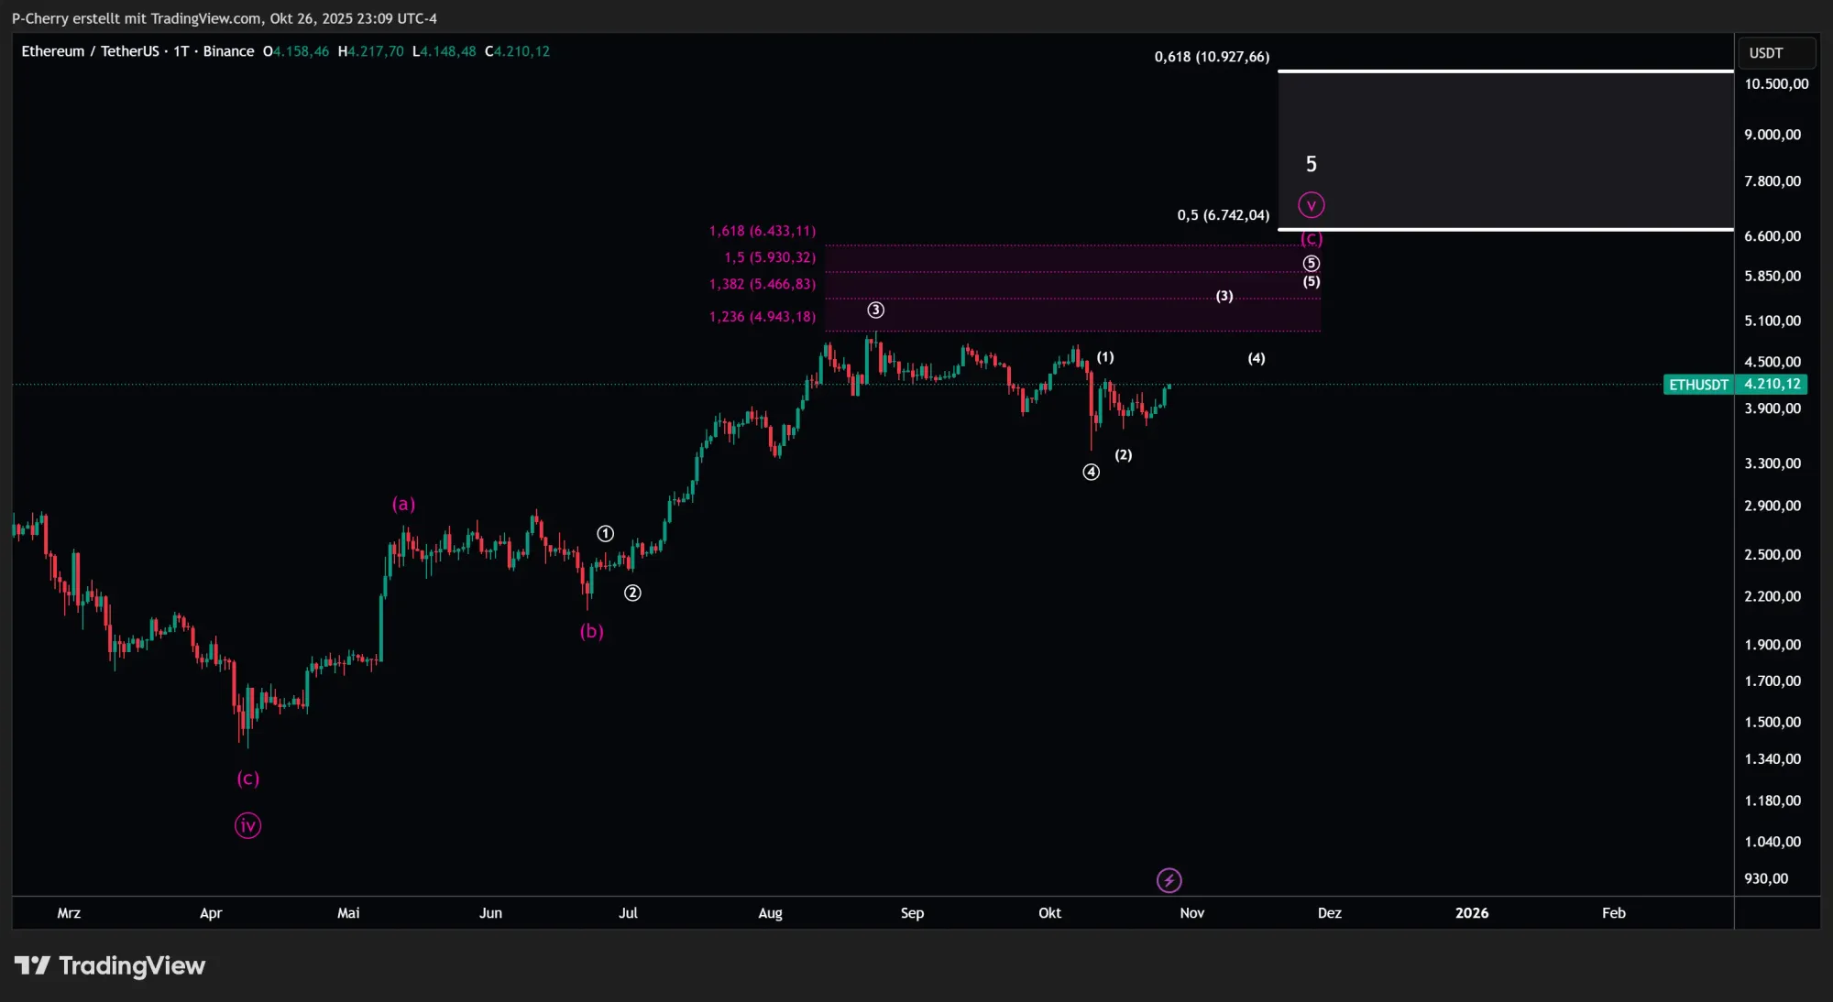Click the TradingView logo
Image resolution: width=1833 pixels, height=1002 pixels.
pos(110,965)
